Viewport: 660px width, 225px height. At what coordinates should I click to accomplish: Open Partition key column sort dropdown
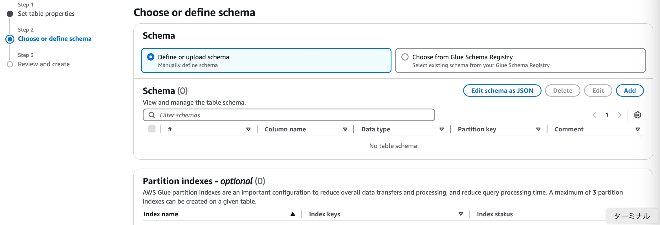pos(538,129)
